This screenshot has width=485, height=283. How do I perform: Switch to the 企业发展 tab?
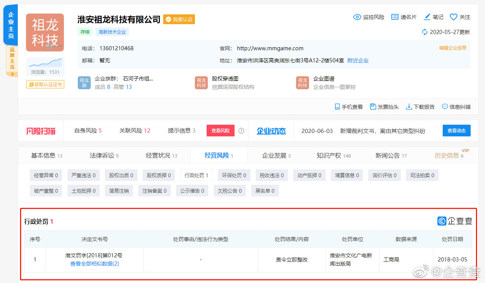(x=276, y=155)
